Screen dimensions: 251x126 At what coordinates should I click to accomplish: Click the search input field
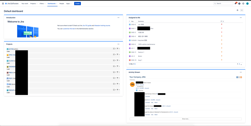pyautogui.click(x=223, y=4)
